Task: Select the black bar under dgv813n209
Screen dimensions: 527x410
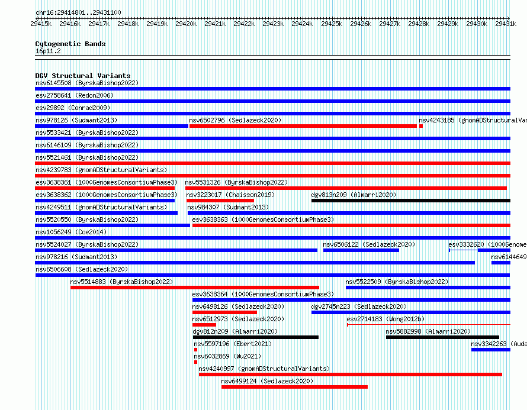Action: click(x=411, y=201)
